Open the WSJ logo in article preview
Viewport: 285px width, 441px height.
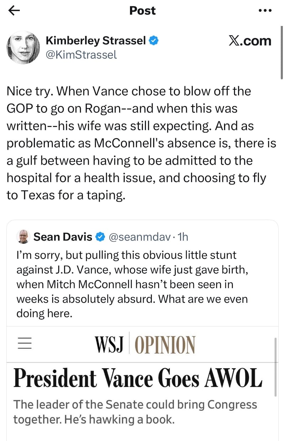[x=109, y=344]
